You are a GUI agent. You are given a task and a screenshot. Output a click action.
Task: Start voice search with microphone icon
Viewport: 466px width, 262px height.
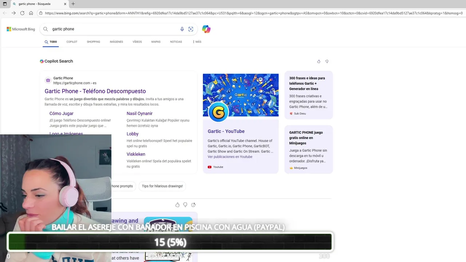tap(182, 29)
